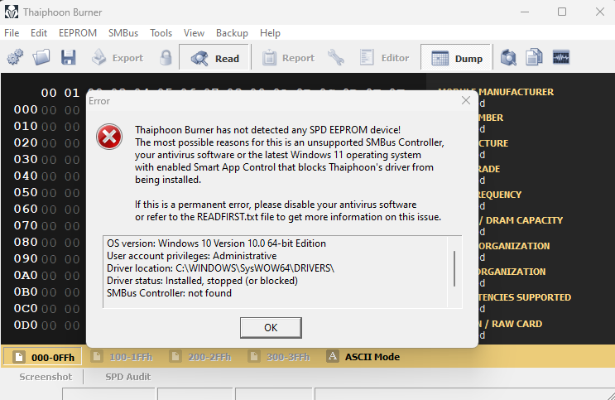Viewport: 615px width, 400px height.
Task: Select the 300-3FFh page tab
Action: (x=279, y=357)
